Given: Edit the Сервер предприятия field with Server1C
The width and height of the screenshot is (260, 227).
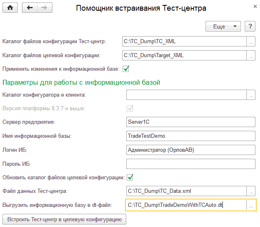Looking at the screenshot, I should (x=191, y=122).
